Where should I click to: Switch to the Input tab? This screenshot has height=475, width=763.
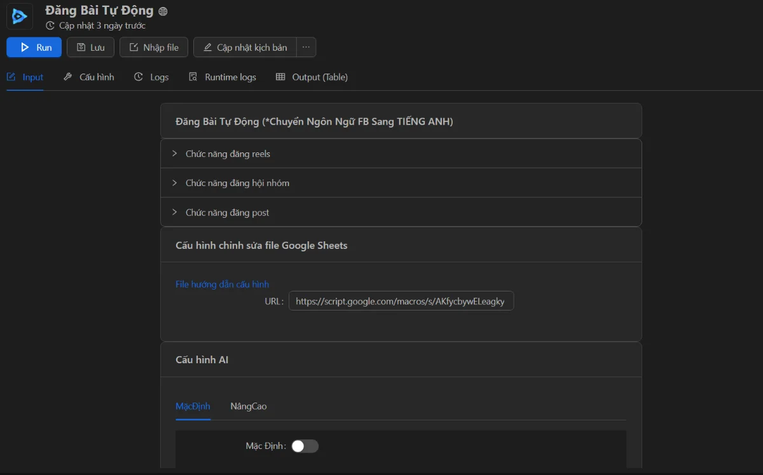point(25,77)
